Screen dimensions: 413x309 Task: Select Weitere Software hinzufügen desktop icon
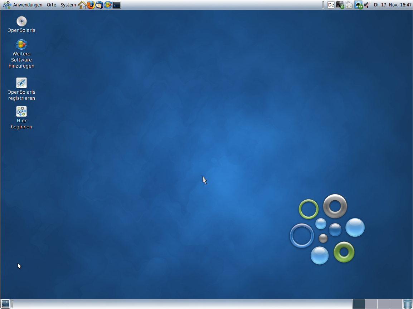pos(21,45)
